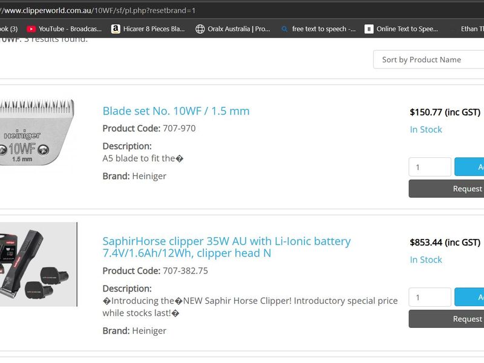Open the YouTube bookmark icon
This screenshot has width=484, height=363.
[31, 28]
